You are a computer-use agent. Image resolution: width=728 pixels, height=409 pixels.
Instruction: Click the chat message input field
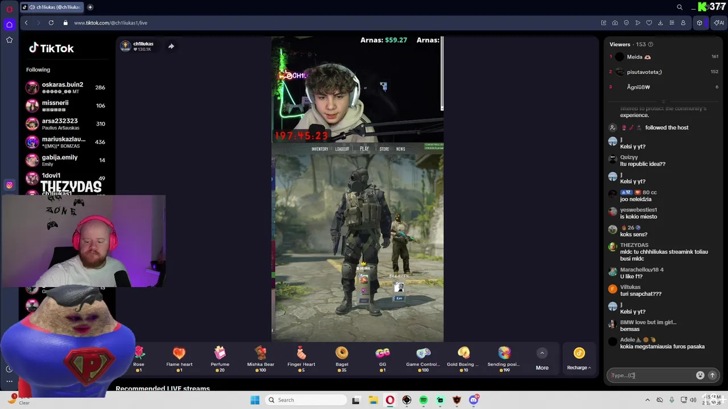pos(651,375)
